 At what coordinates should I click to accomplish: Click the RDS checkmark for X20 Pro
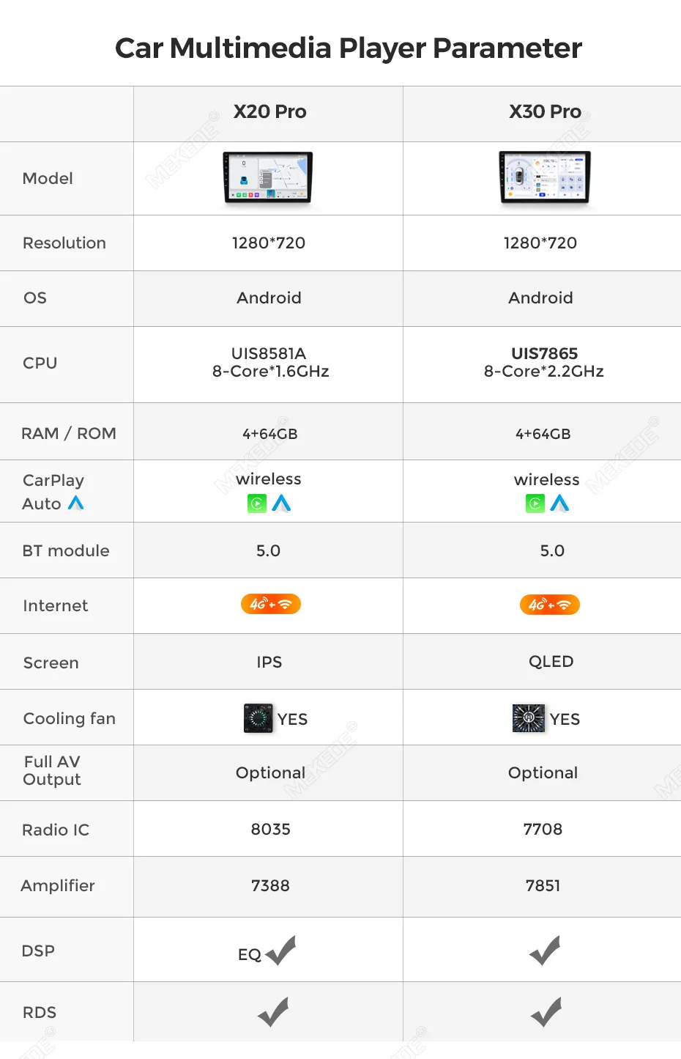click(273, 1012)
